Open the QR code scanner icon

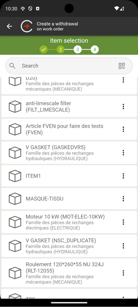pos(122,66)
